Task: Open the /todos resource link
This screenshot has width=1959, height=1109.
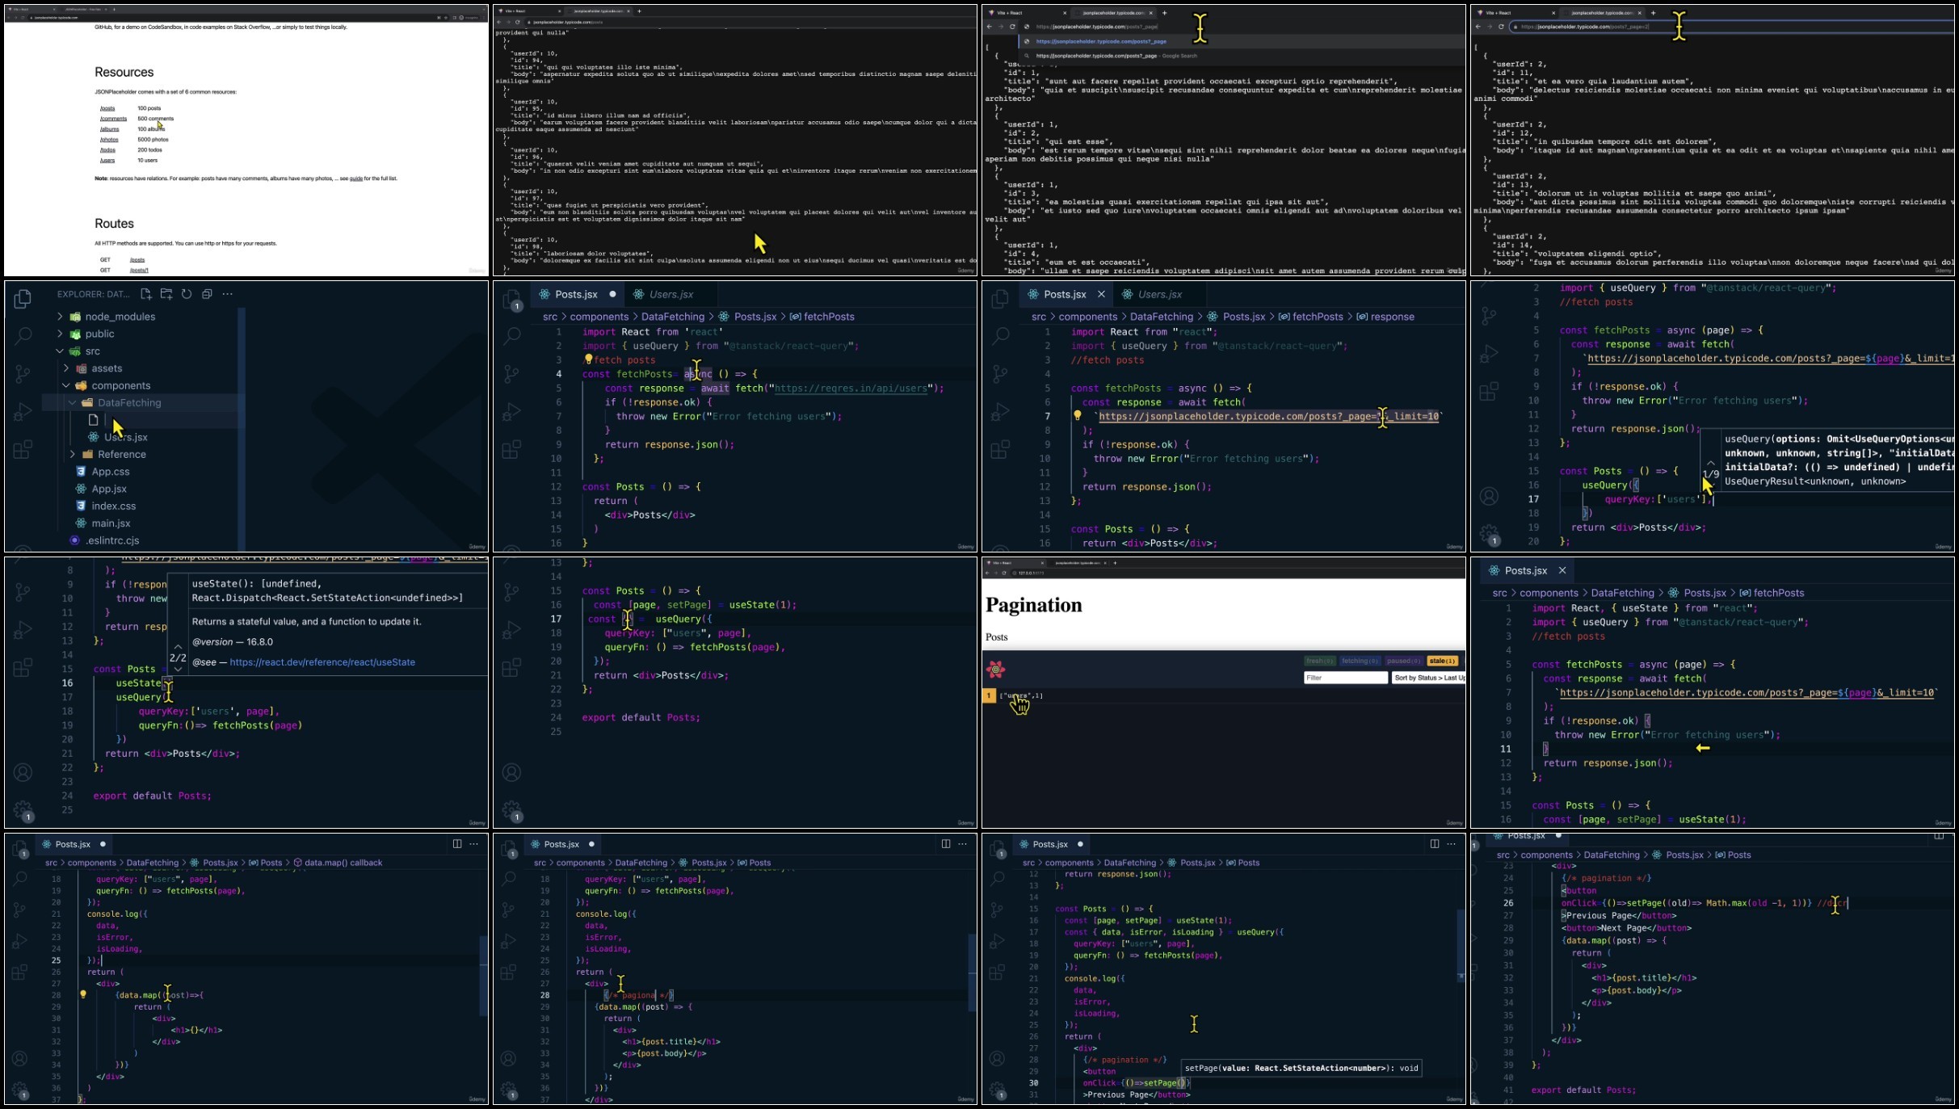Action: (x=107, y=150)
